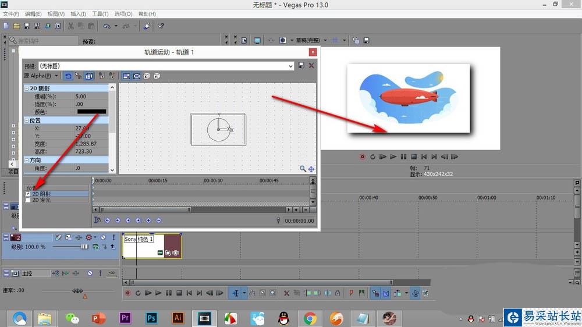Viewport: 582px width, 327px height.
Task: Click Record in the preview transport
Action: (x=362, y=157)
